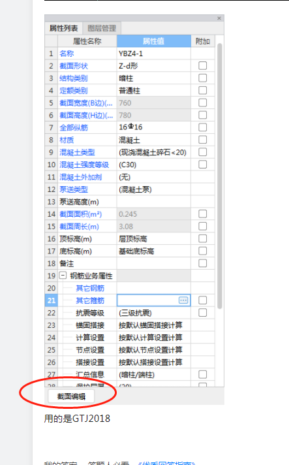289x465 pixels.
Task: Tick the 附加 checkbox for 底标高
Action: click(x=202, y=251)
